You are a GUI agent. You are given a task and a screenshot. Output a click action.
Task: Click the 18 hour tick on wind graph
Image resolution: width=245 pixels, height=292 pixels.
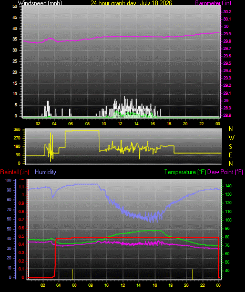coord(169,124)
